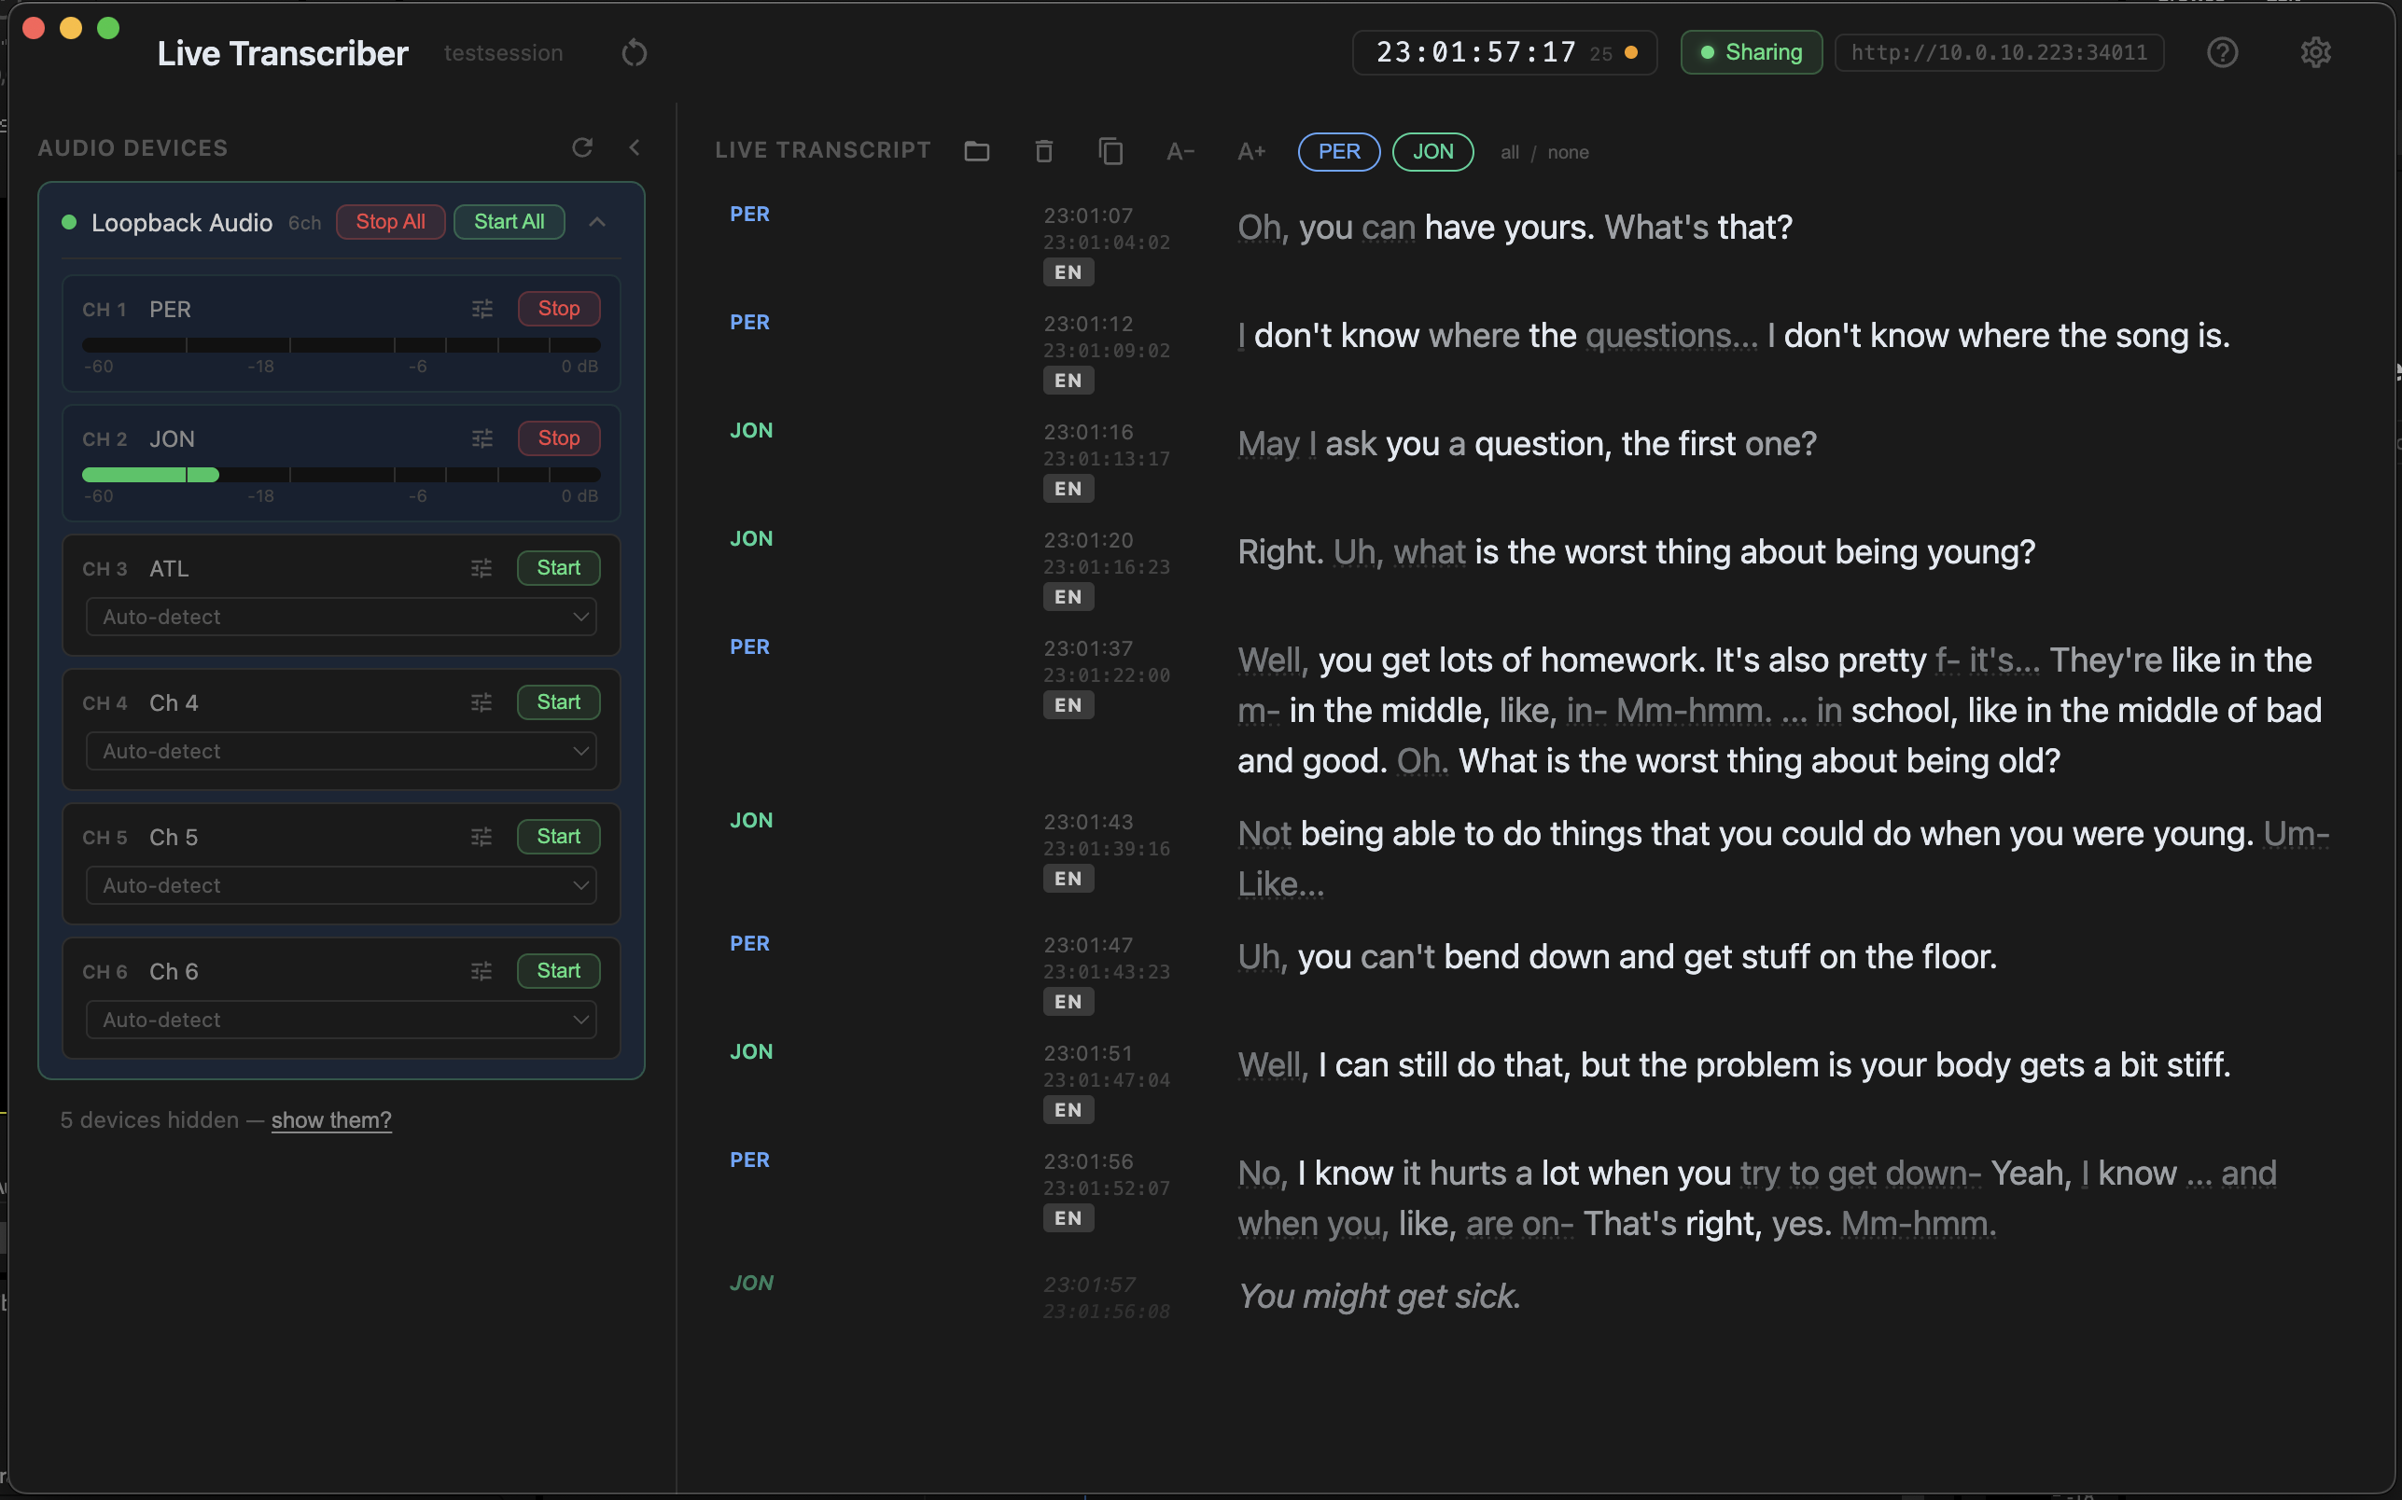Image resolution: width=2402 pixels, height=1500 pixels.
Task: Open Ch 5 Auto-detect language dropdown
Action: [342, 885]
